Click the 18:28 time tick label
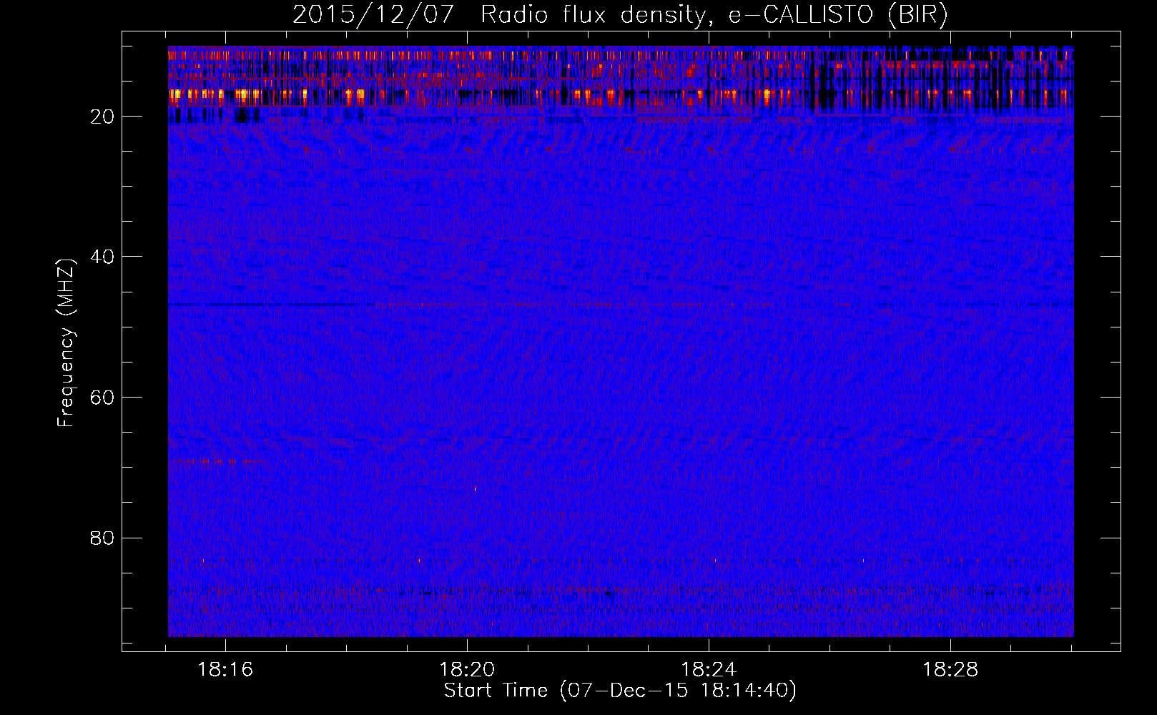 coord(950,670)
